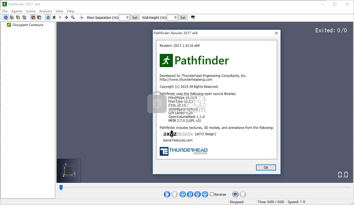Viewport: 354px width, 205px height.
Task: Click the timeline slider thumb
Action: click(x=61, y=187)
